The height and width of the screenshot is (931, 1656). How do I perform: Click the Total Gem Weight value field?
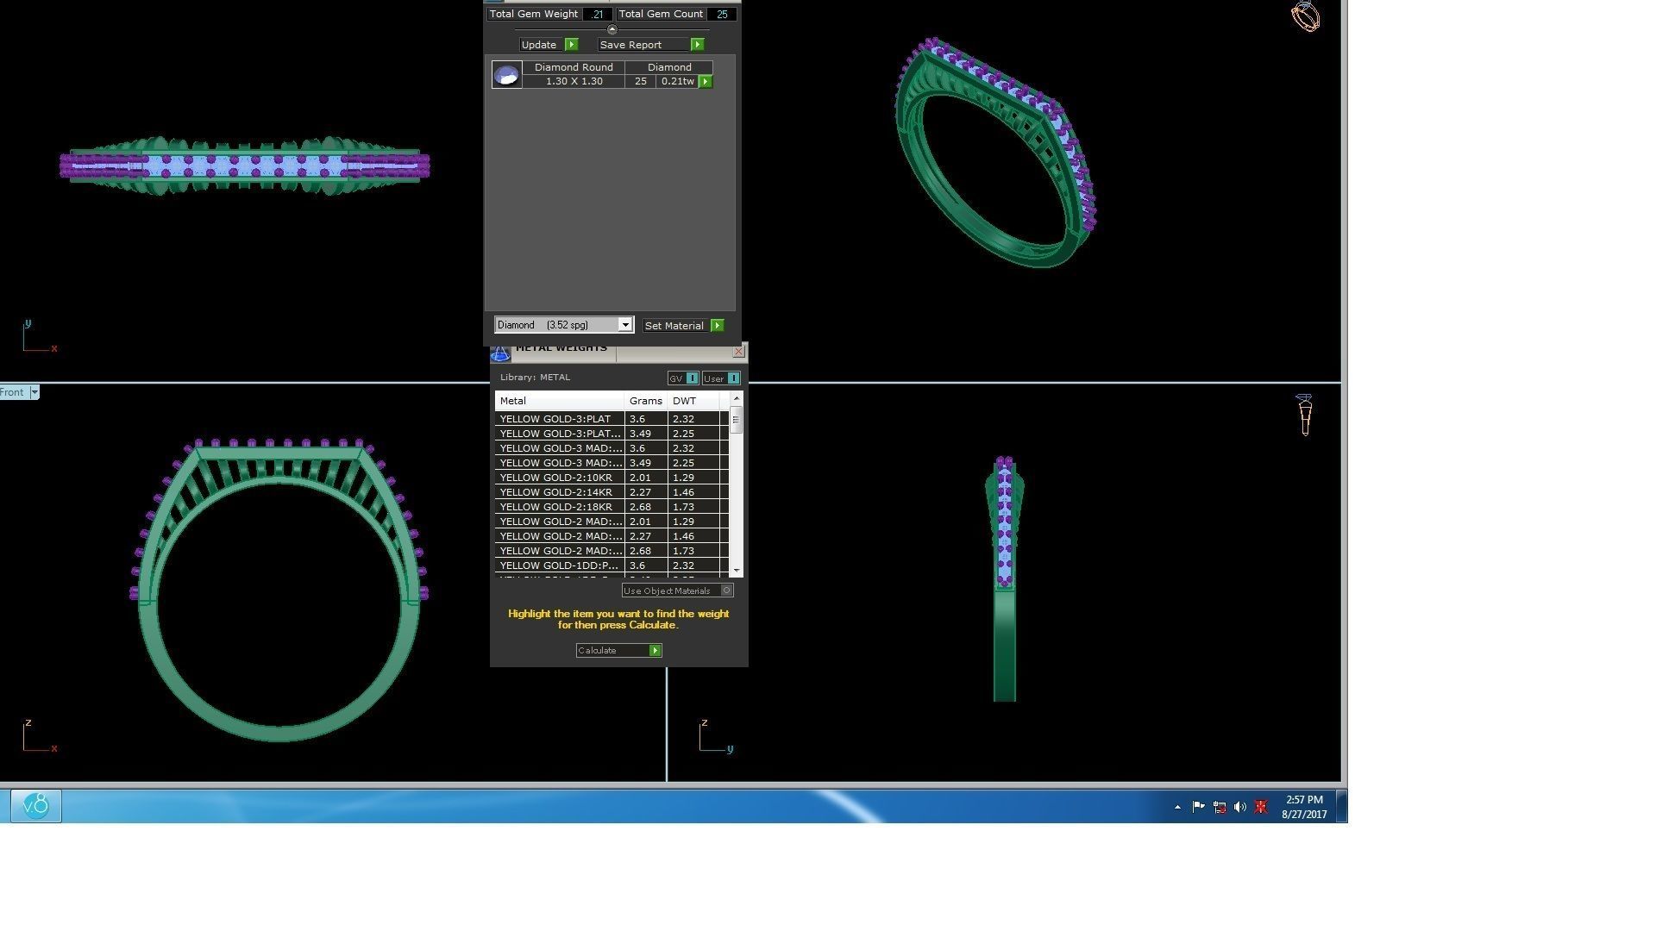(x=597, y=14)
